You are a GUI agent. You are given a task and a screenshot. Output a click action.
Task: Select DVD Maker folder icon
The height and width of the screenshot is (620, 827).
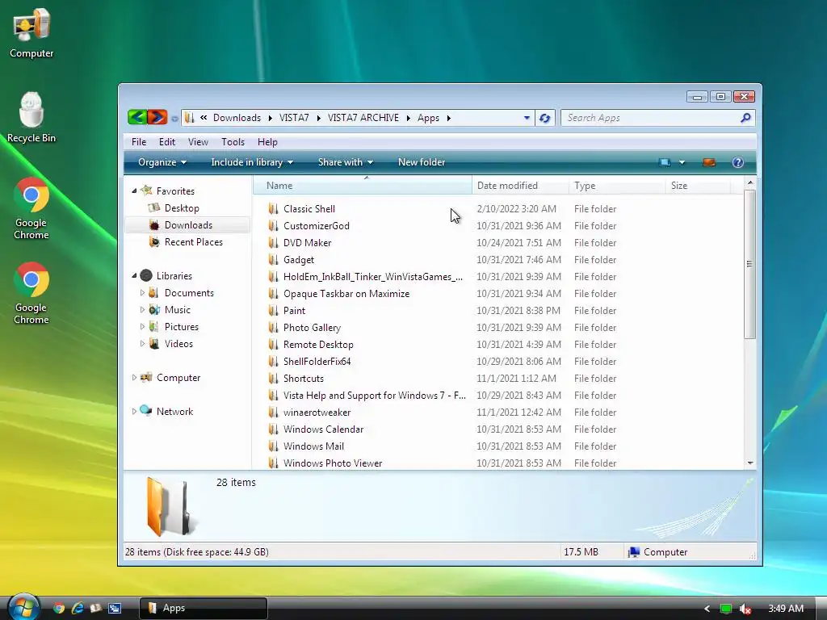273,242
